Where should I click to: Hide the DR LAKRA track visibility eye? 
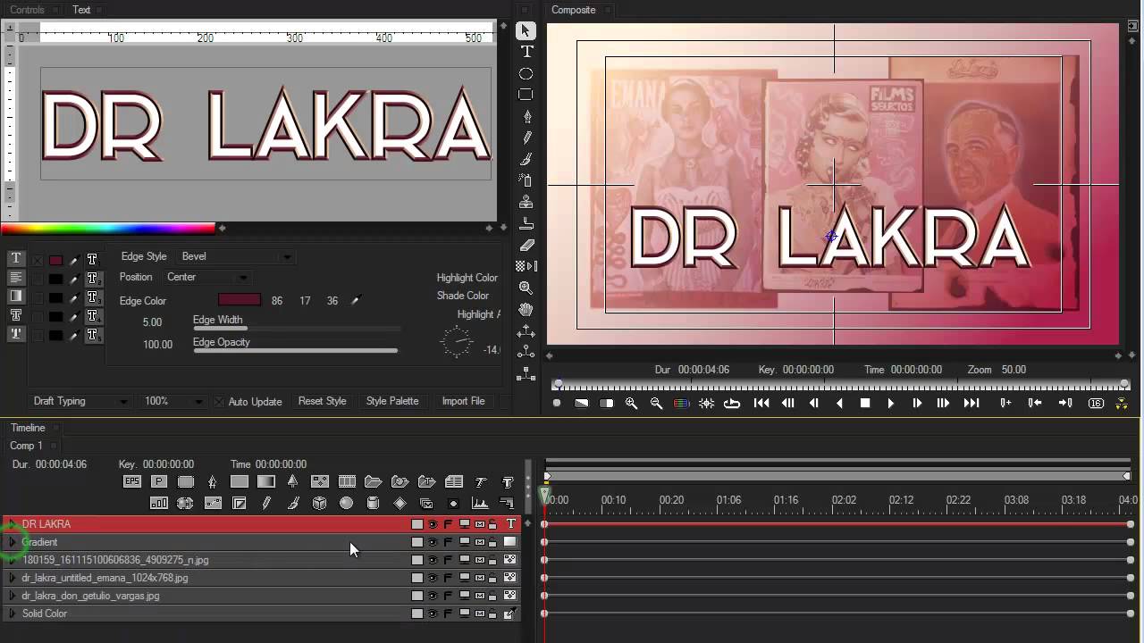point(433,524)
